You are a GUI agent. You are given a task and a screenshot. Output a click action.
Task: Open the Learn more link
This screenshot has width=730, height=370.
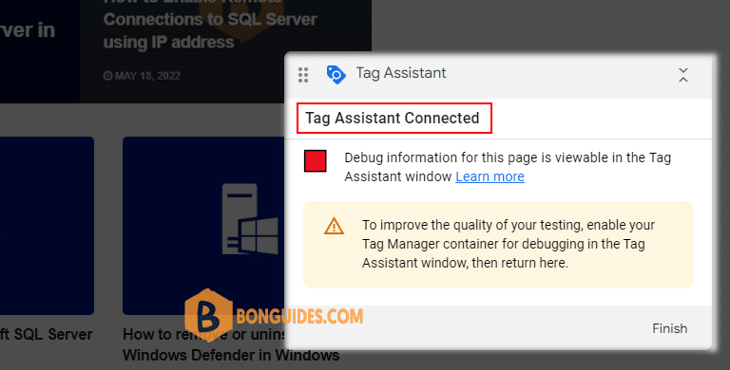(x=490, y=176)
